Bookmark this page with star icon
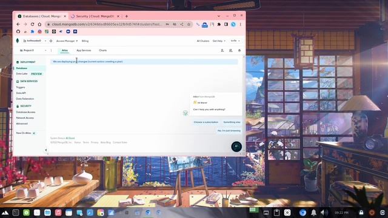The height and width of the screenshot is (218, 388). (189, 24)
